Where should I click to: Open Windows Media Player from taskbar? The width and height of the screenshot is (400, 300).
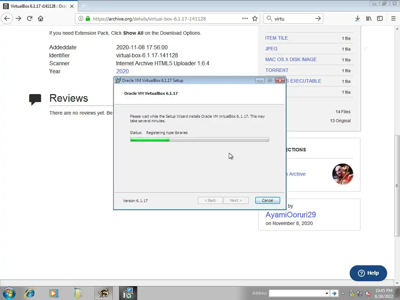pyautogui.click(x=53, y=293)
